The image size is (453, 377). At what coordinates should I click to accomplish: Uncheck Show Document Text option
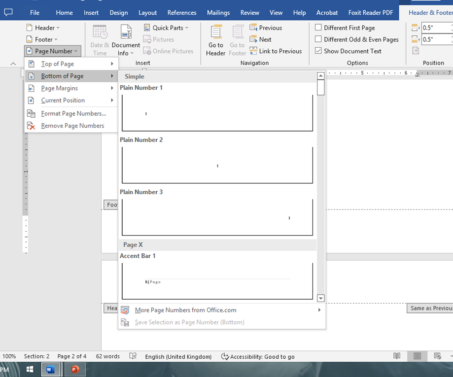click(318, 51)
